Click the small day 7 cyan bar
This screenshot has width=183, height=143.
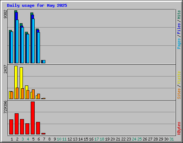tap(44, 61)
